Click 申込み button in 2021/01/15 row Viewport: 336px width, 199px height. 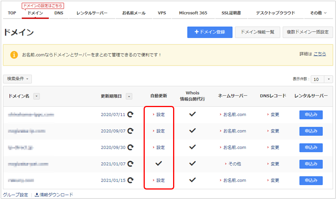coord(311,180)
